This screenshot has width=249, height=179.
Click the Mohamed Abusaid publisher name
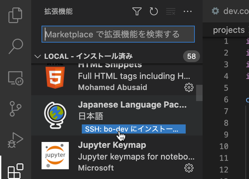(x=113, y=87)
